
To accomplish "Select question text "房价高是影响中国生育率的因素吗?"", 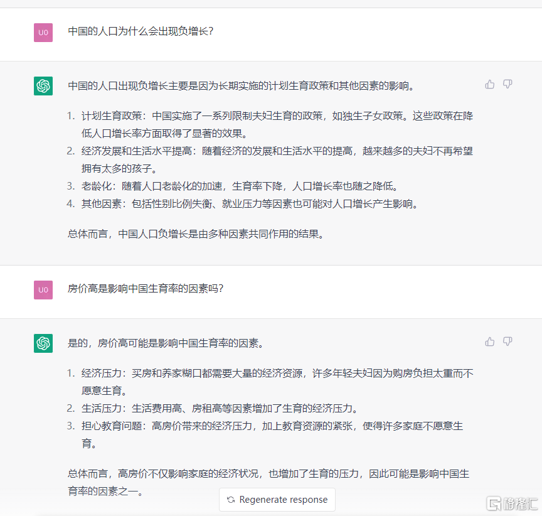I will click(x=146, y=288).
